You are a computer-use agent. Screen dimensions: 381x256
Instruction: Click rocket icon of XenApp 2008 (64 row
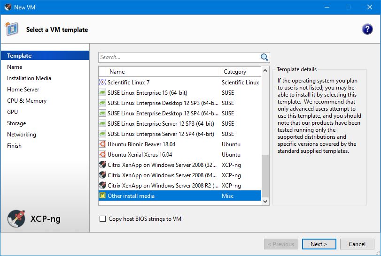point(102,175)
